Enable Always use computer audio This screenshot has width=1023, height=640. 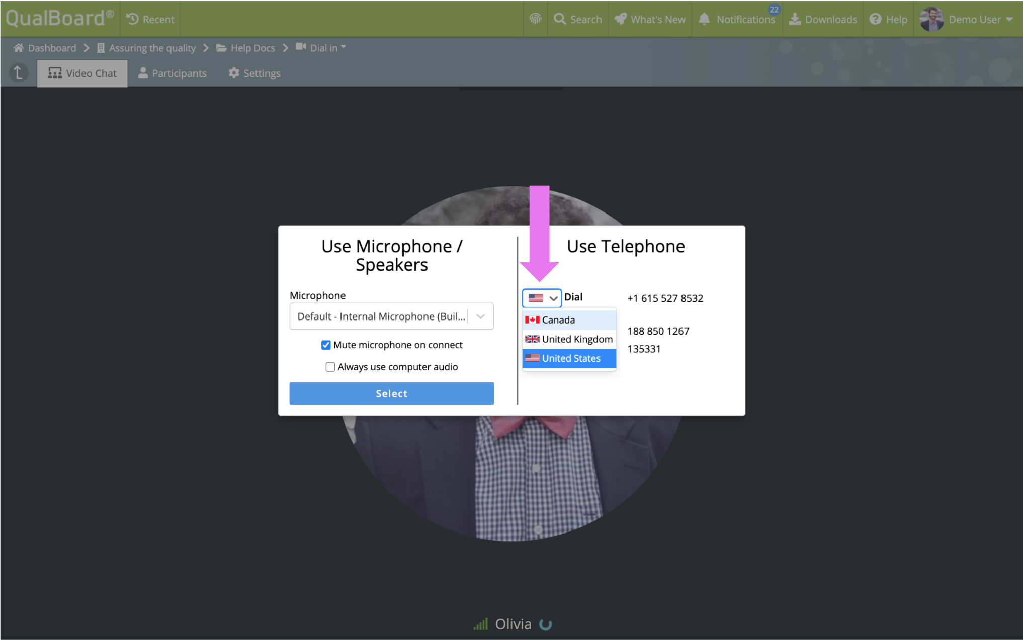pyautogui.click(x=330, y=367)
